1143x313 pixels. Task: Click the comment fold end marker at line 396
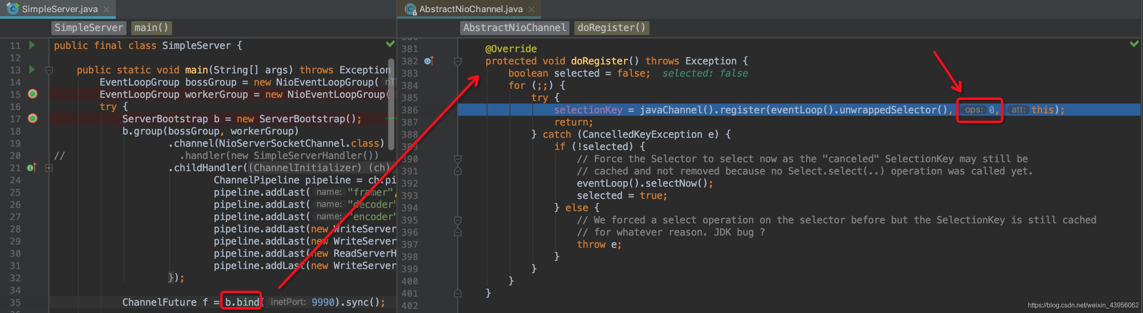coord(458,232)
